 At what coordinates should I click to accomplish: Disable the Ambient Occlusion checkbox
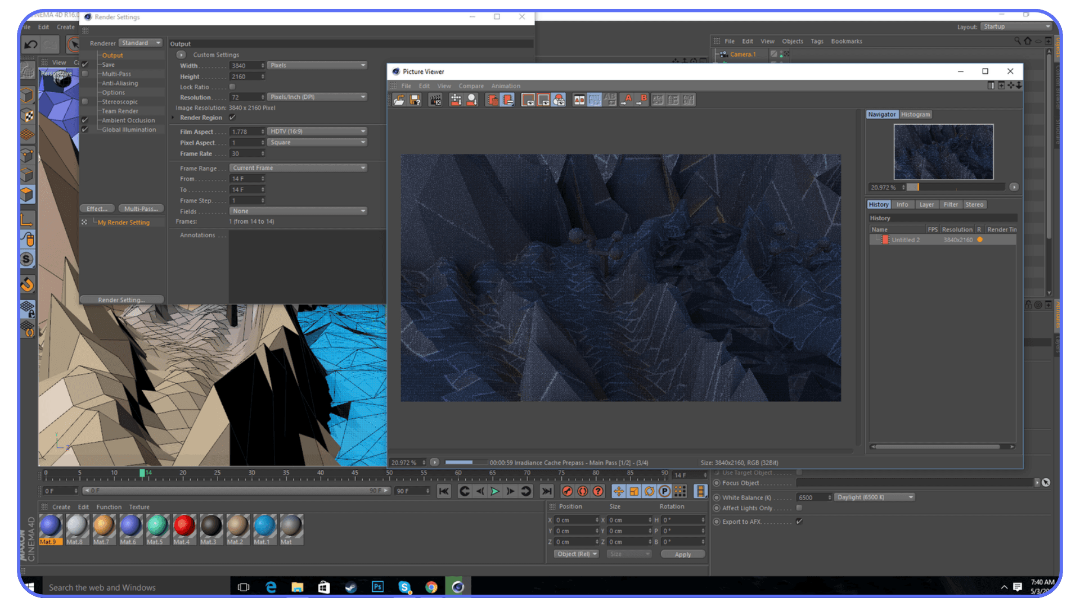point(84,120)
